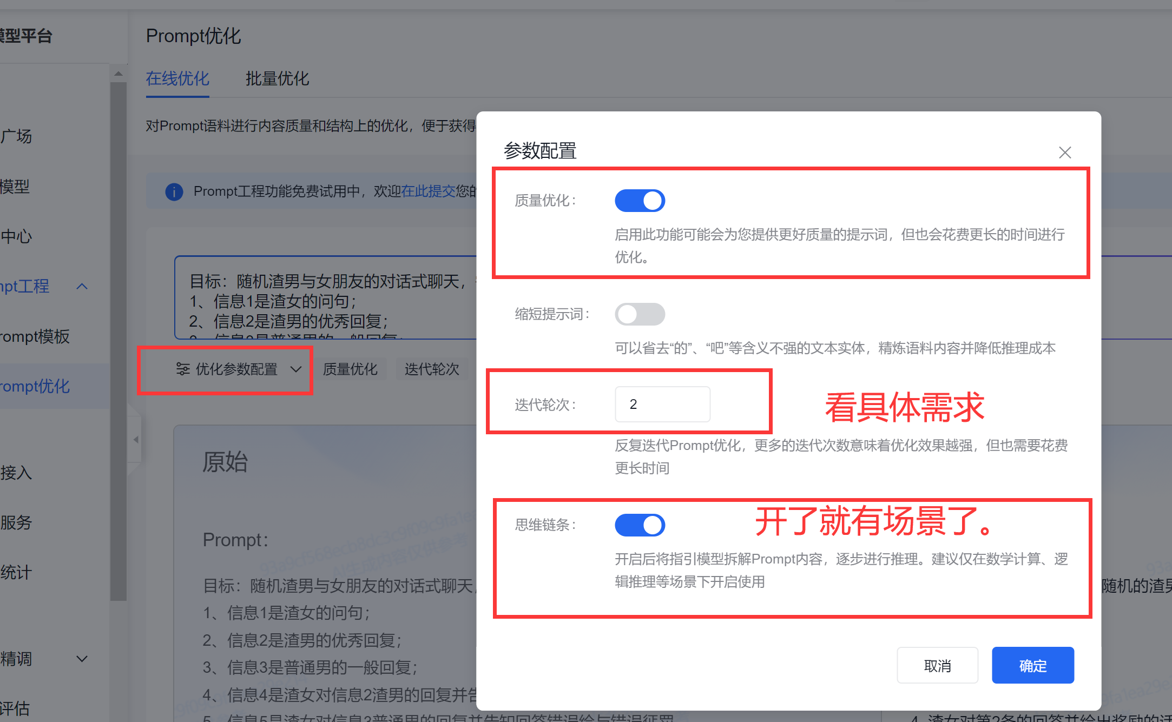Screen dimensions: 1172x722
Task: Switch to the 批量优化 tab
Action: pyautogui.click(x=277, y=79)
